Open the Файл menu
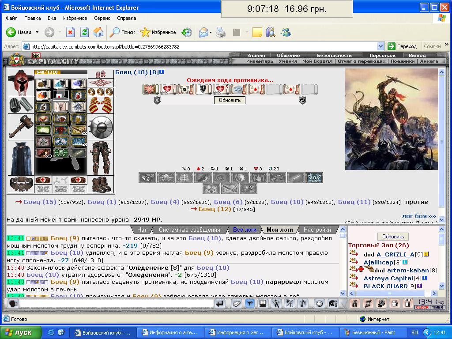 [x=11, y=18]
